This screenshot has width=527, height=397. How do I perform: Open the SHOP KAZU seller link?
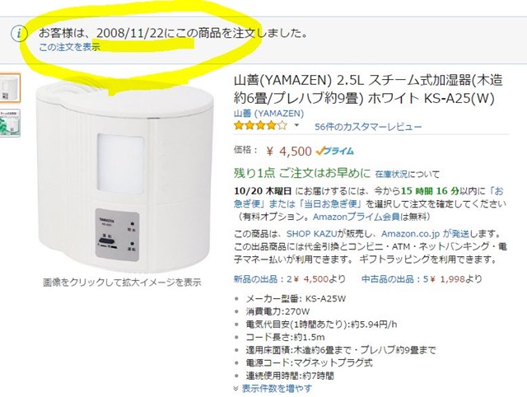[311, 234]
